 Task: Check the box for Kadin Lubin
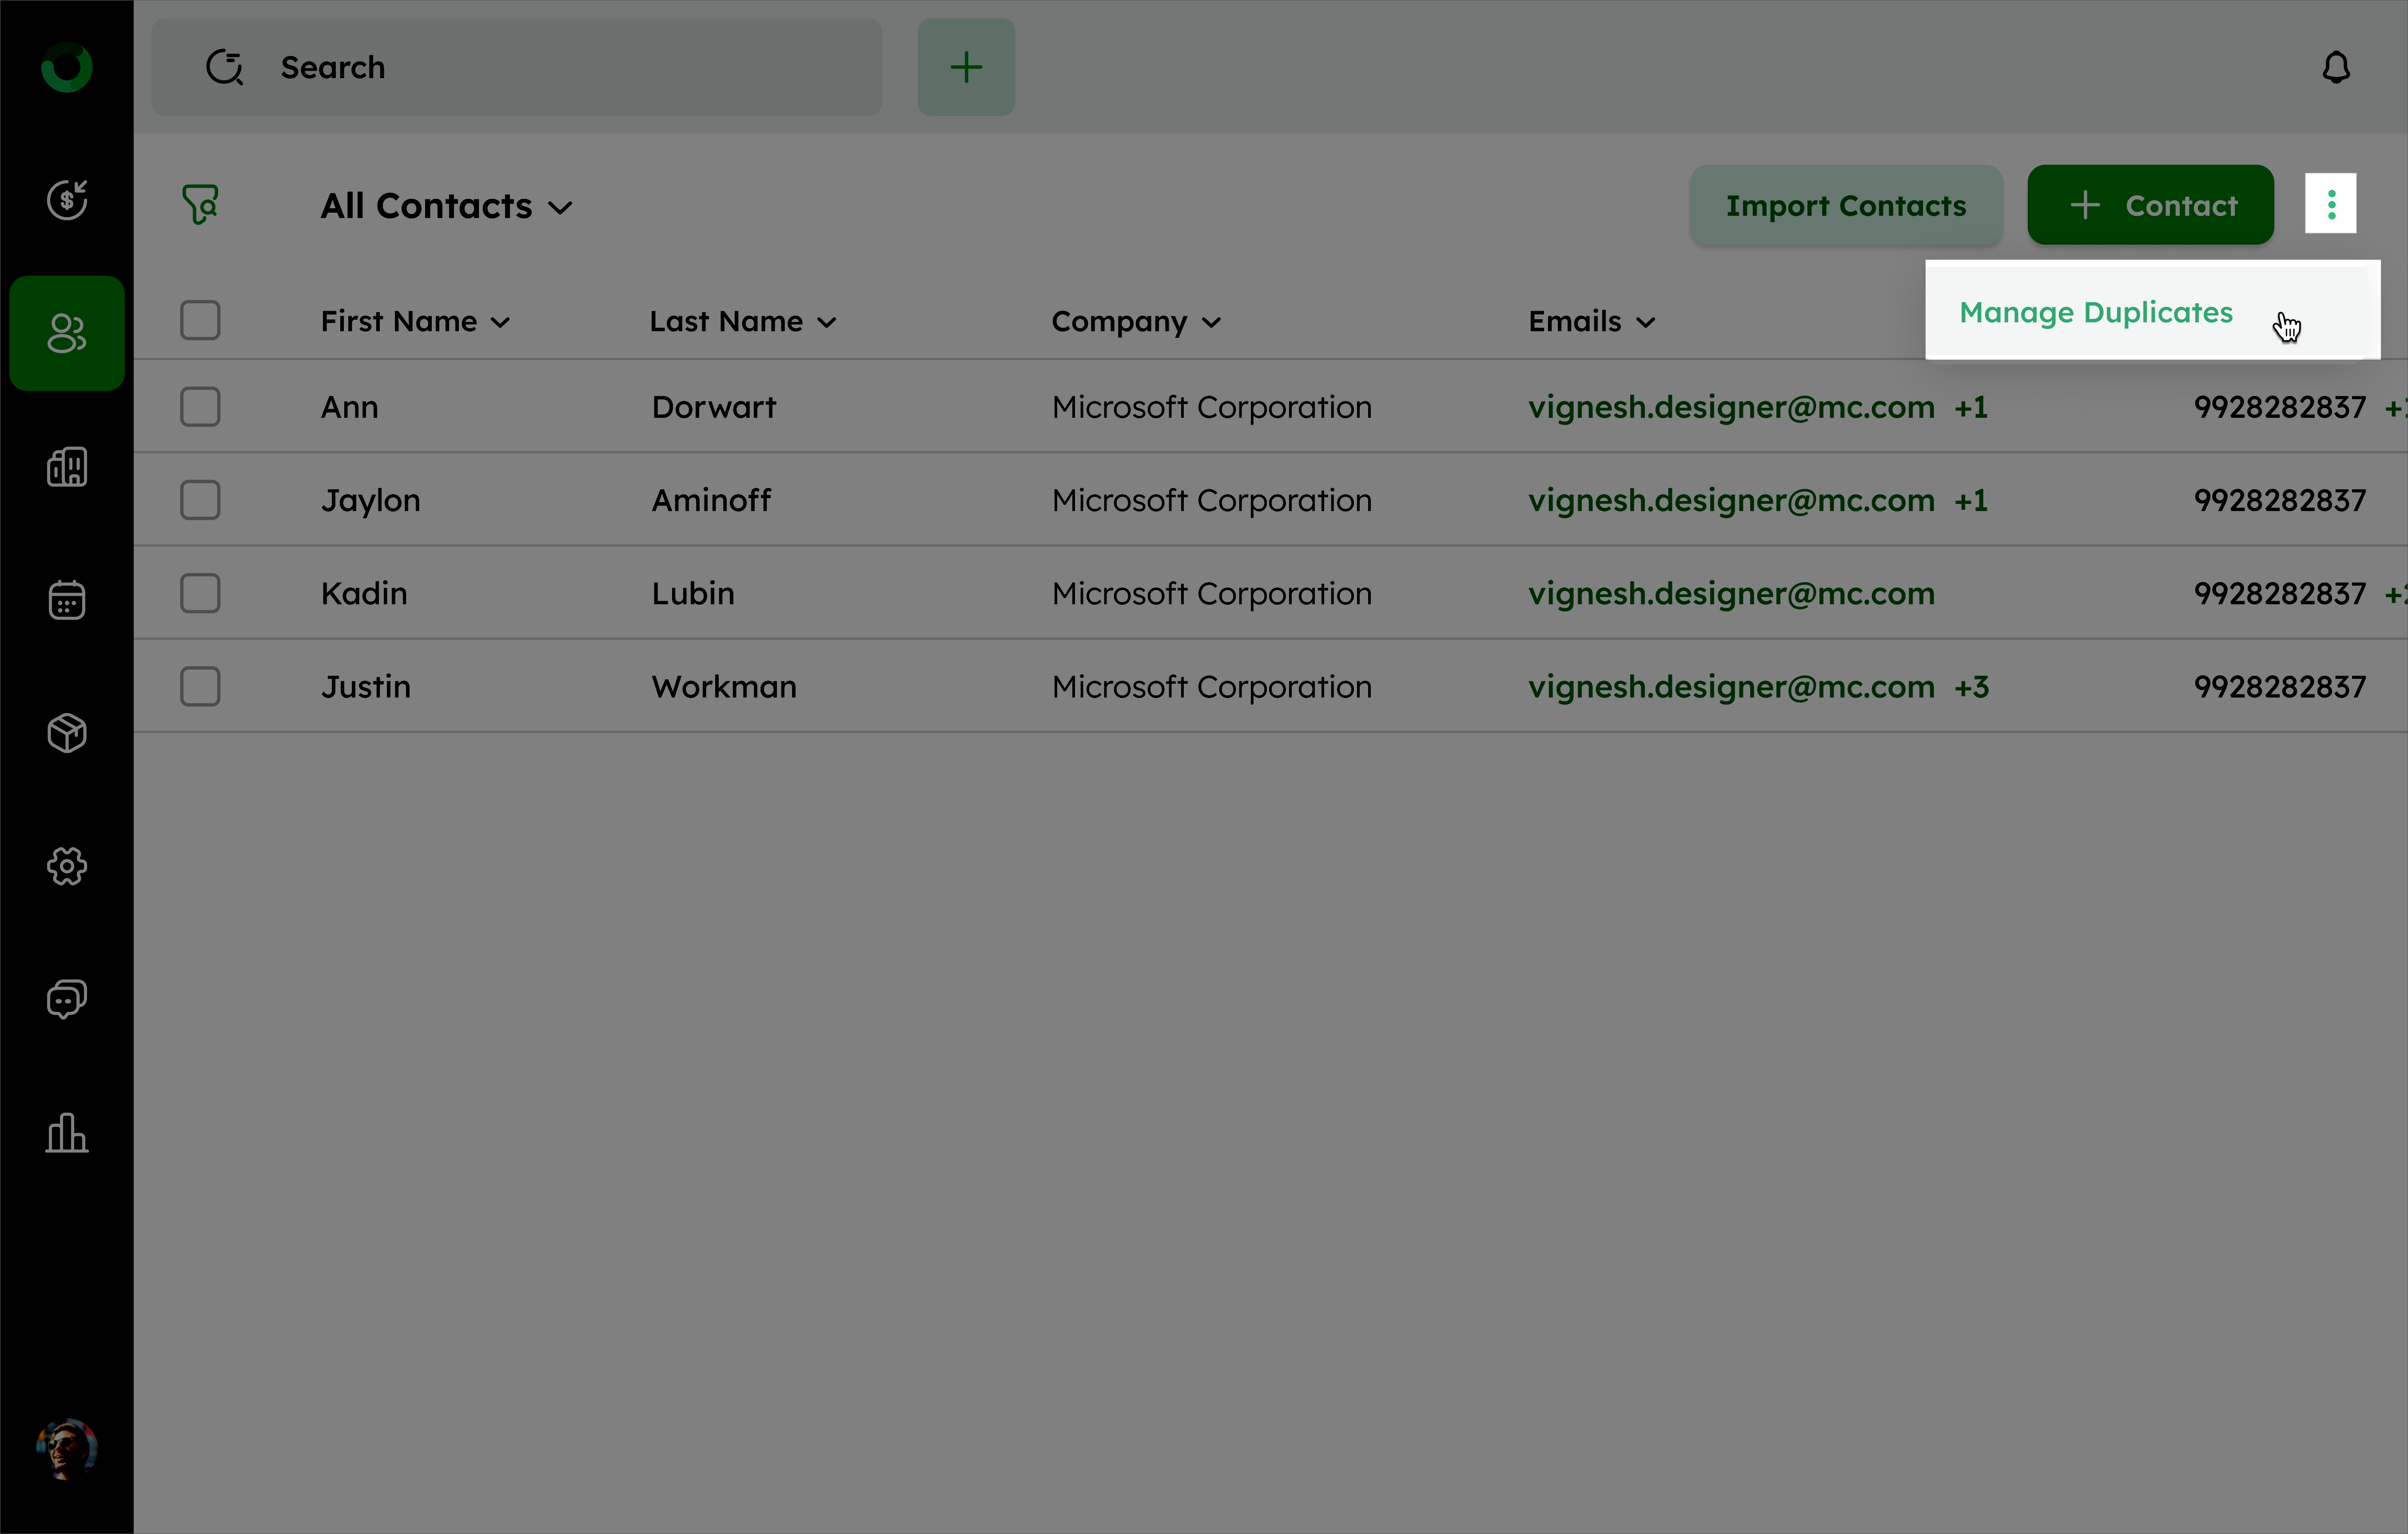[x=200, y=594]
